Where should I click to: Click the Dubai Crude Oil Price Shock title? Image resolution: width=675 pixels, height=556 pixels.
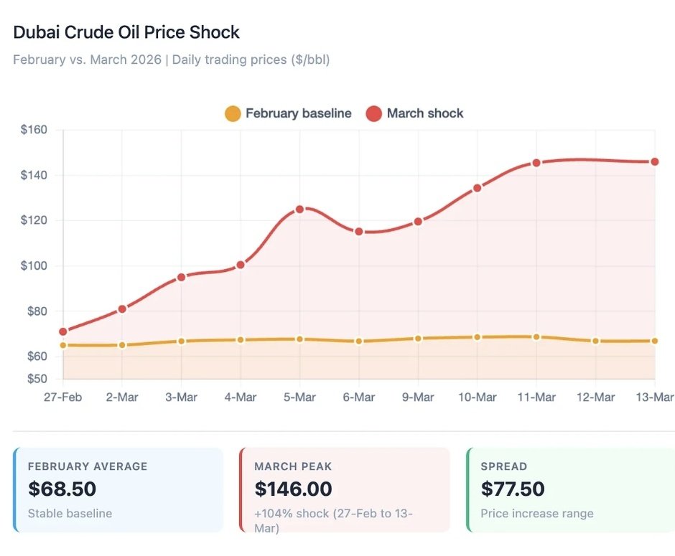tap(126, 32)
